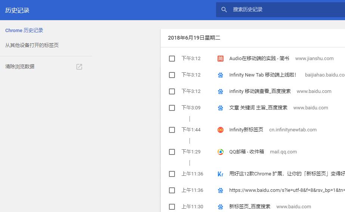The width and height of the screenshot is (345, 212).
Task: Tick the QQ邮箱 - 收件箱 checkbox
Action: [172, 152]
